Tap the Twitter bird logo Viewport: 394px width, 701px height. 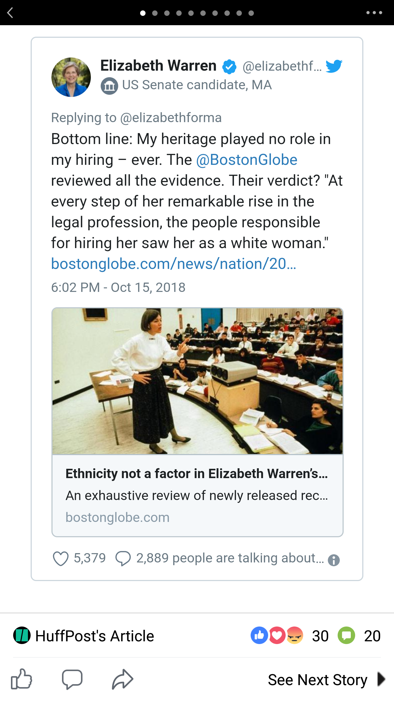(x=334, y=66)
